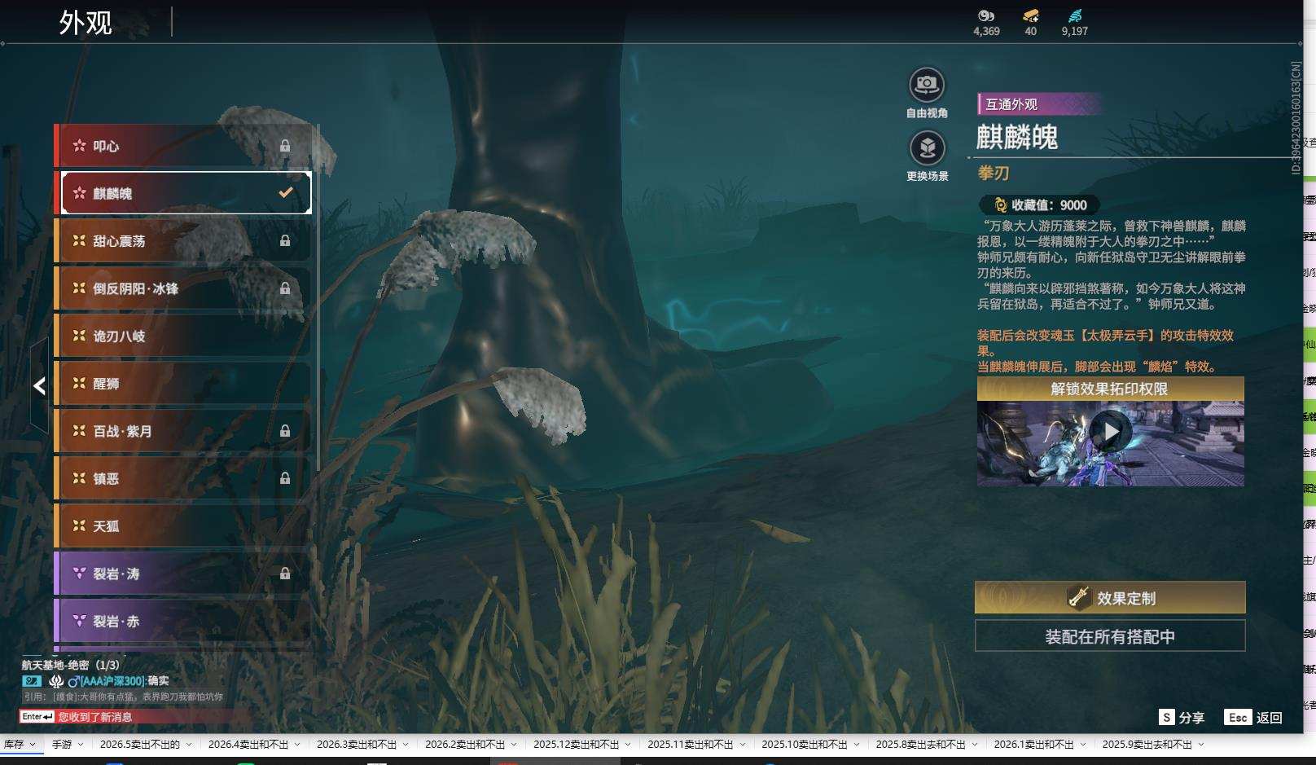Click the 解锁效果拓印权限 banner
The height and width of the screenshot is (765, 1316).
[1110, 389]
